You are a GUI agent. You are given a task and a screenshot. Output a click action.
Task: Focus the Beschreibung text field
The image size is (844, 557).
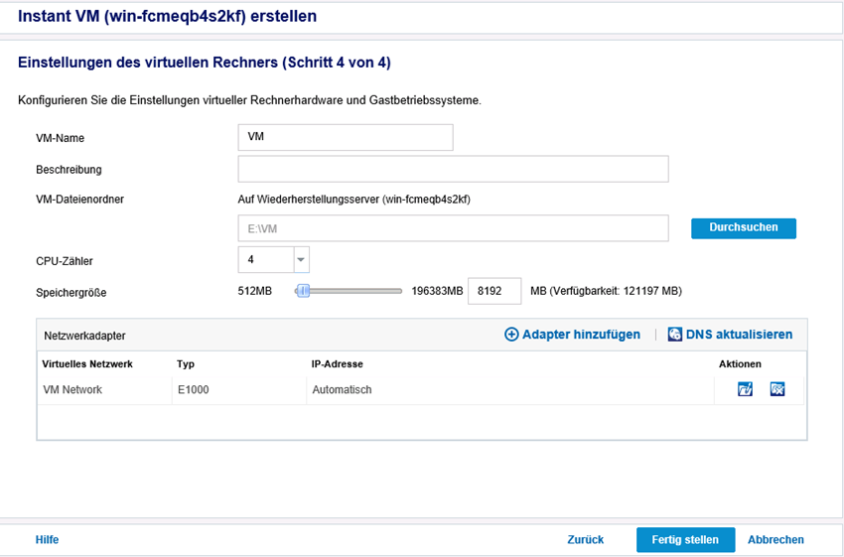pyautogui.click(x=453, y=169)
